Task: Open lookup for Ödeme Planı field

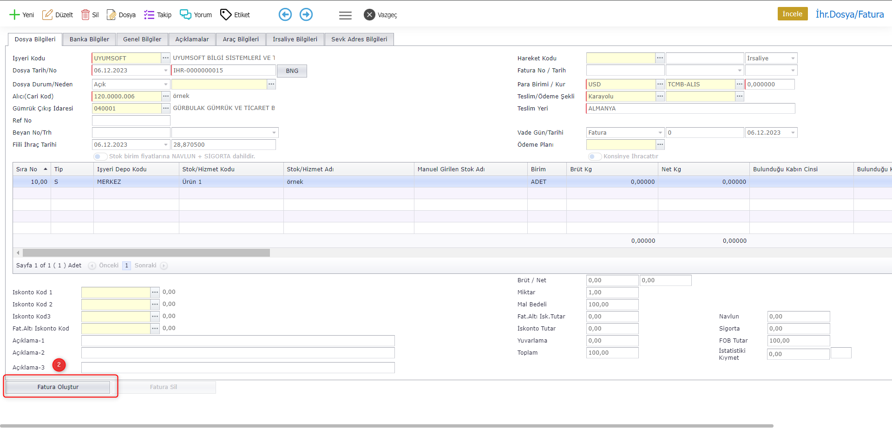Action: [660, 144]
